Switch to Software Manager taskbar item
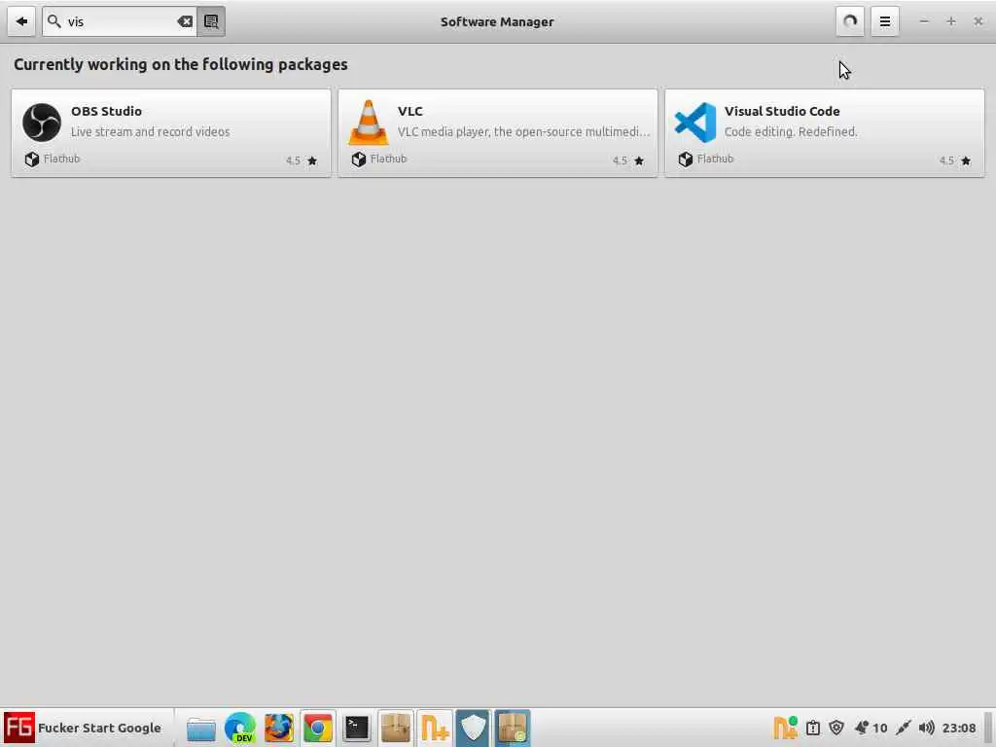The image size is (996, 747). click(512, 729)
